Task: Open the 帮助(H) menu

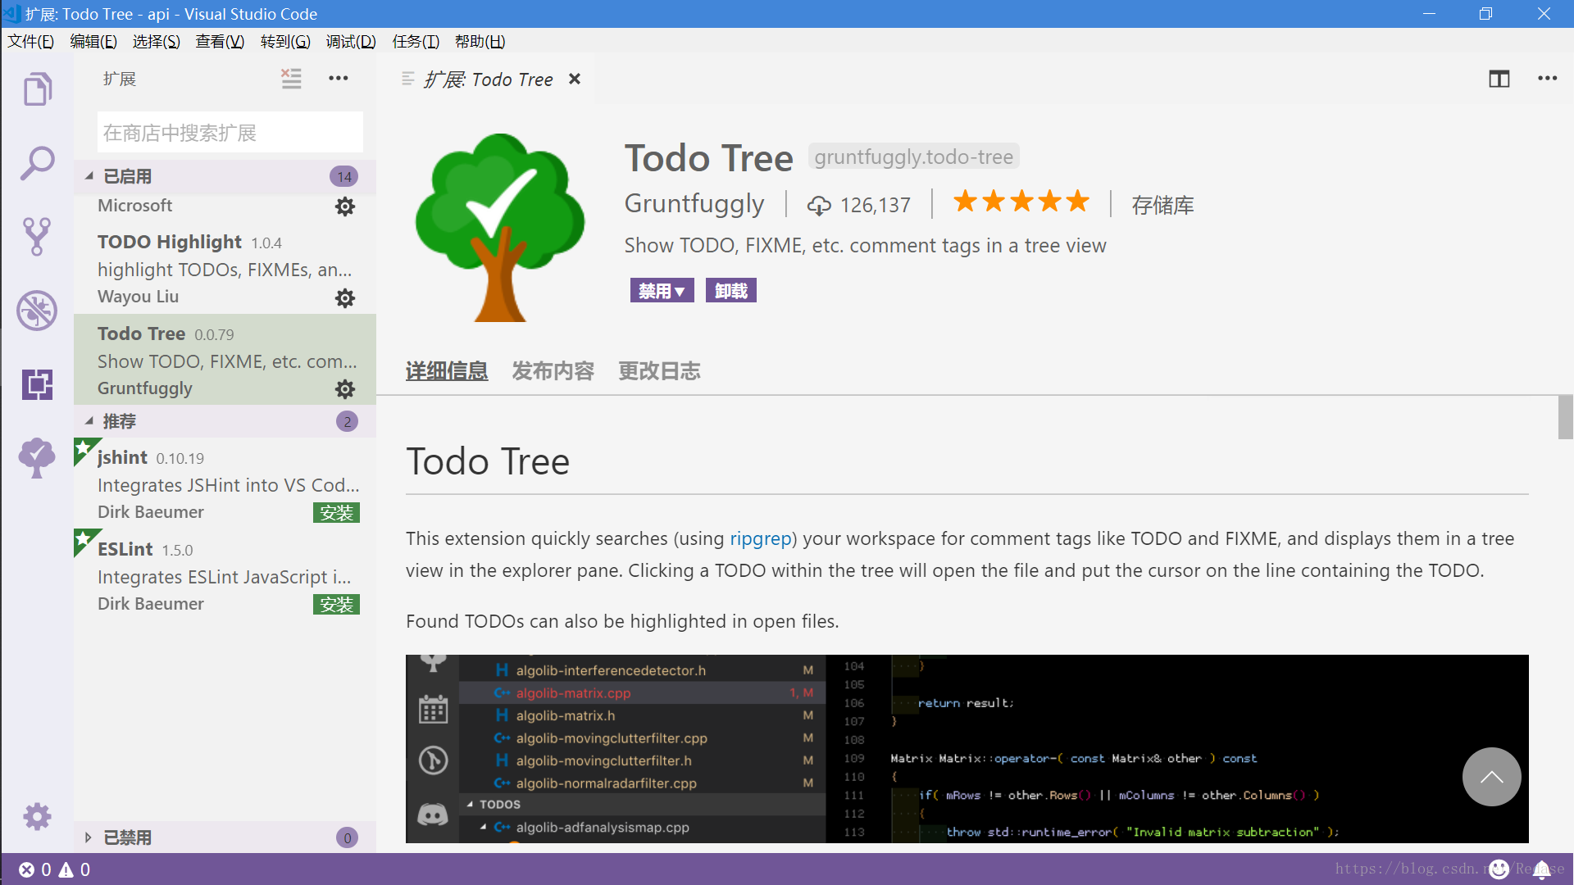Action: (480, 42)
